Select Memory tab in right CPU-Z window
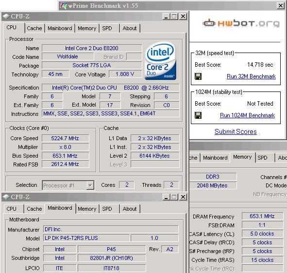 242,157
